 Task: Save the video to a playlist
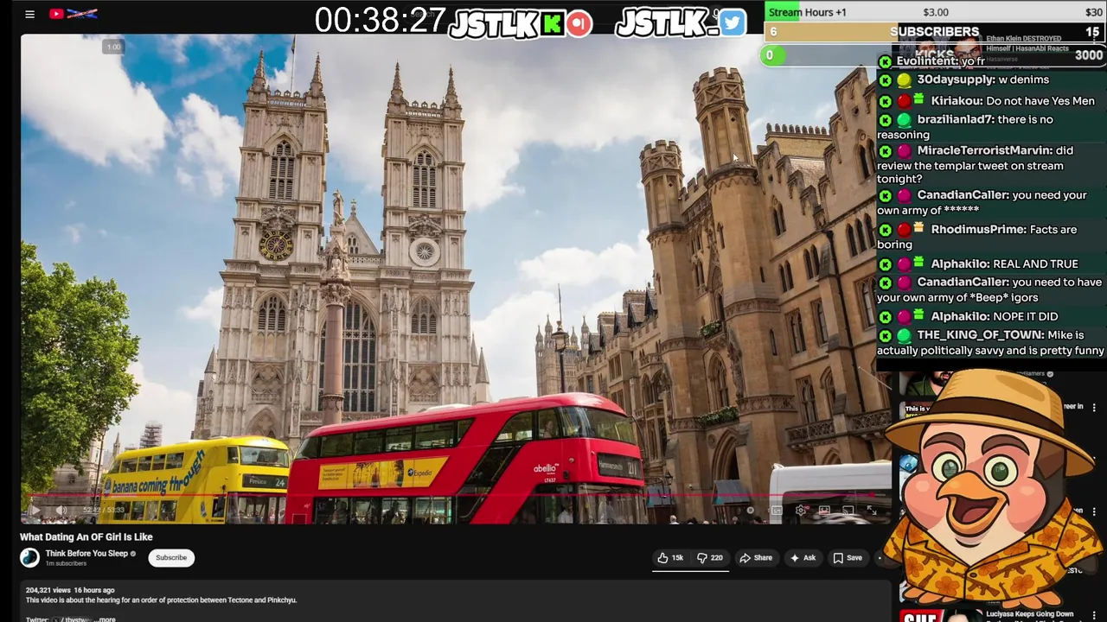pos(848,558)
